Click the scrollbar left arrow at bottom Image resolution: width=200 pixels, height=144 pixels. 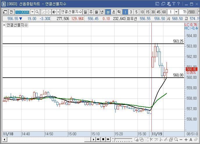click(4, 140)
